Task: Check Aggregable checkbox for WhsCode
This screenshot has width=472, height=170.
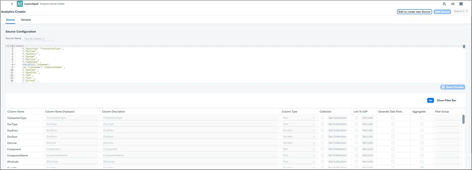Action: pos(422,161)
